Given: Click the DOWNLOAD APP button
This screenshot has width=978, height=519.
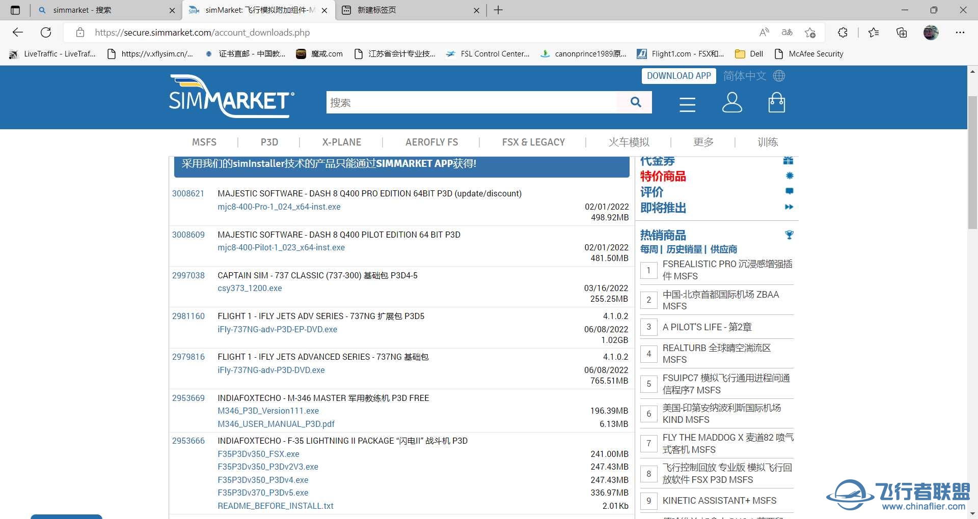Looking at the screenshot, I should pyautogui.click(x=678, y=76).
